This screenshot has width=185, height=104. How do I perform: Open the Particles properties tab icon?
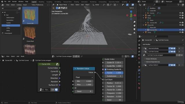point(139,73)
